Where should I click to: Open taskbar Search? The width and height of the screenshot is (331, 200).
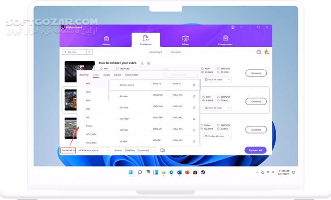coord(140,173)
